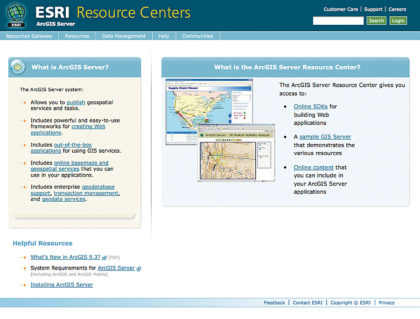The image size is (420, 319).
Task: Open Copyright © ESRI footer link
Action: click(350, 303)
